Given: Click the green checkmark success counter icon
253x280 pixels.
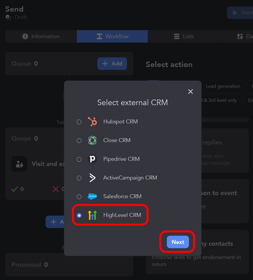Looking at the screenshot, I should 15,189.
